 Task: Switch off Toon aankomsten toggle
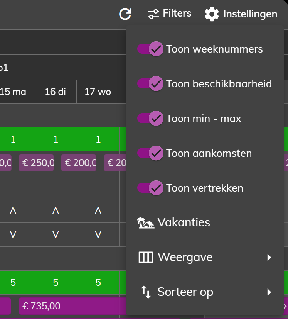150,153
